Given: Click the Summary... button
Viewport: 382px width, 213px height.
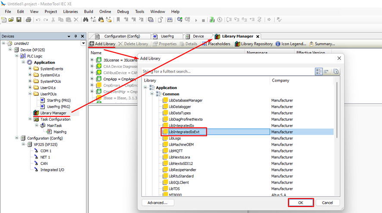Looking at the screenshot, I should pyautogui.click(x=322, y=44).
